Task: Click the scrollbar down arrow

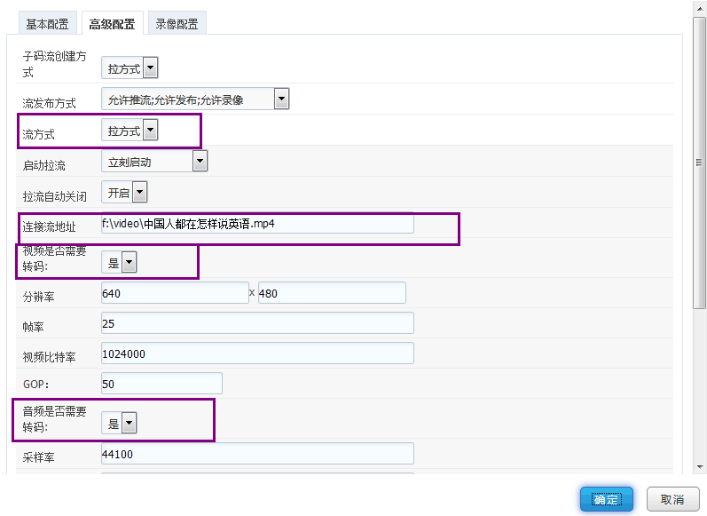Action: (x=700, y=467)
